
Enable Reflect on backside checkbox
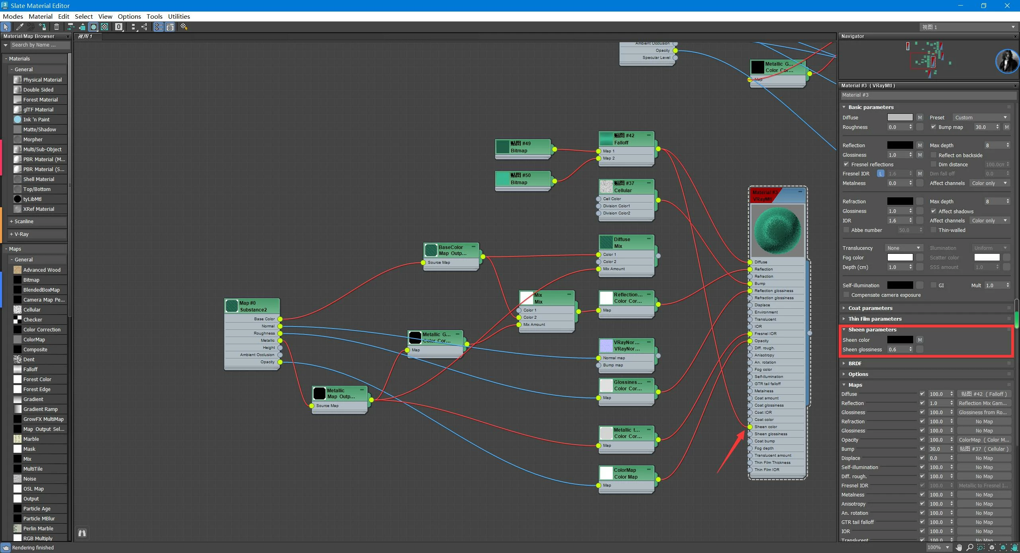933,155
